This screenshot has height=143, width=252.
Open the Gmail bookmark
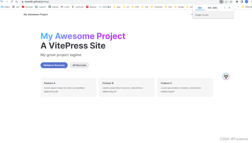(65, 7)
